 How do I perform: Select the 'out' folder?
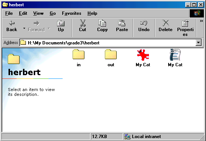click(111, 58)
